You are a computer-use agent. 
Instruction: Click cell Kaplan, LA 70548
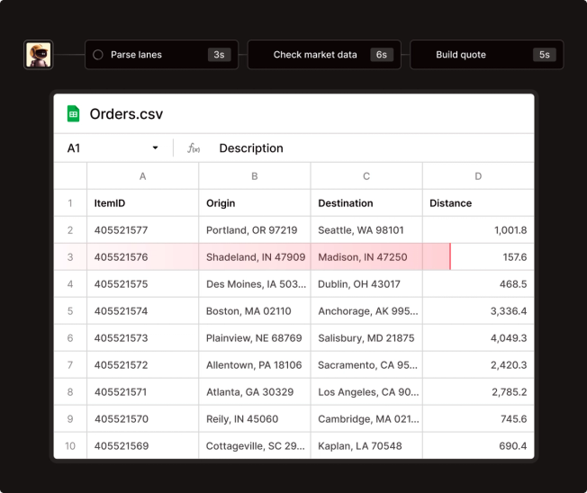366,446
